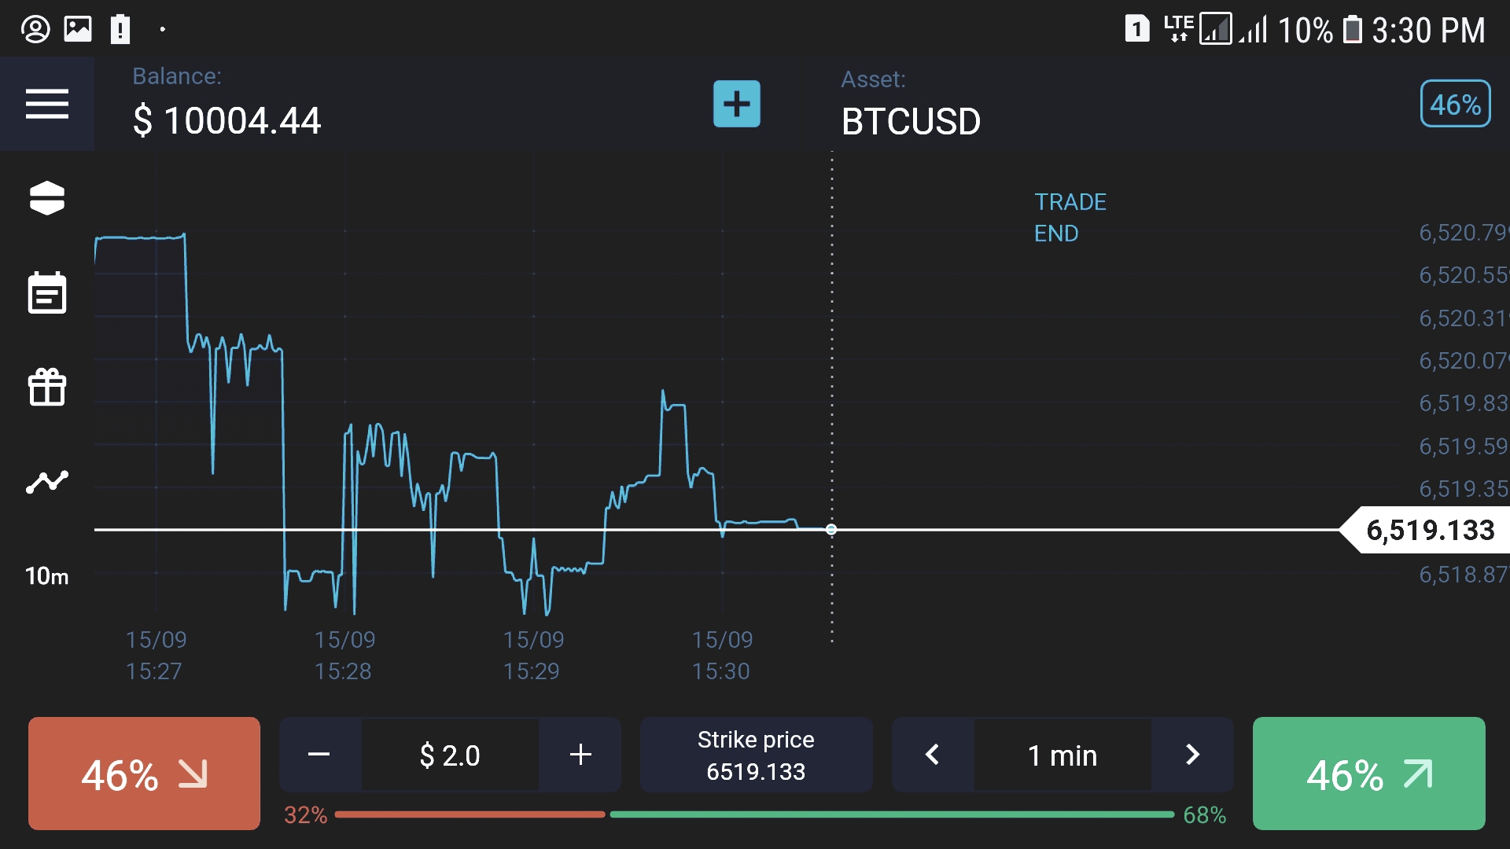Change the 10m chart timeframe
Screen dimensions: 1510x849
[x=47, y=576]
